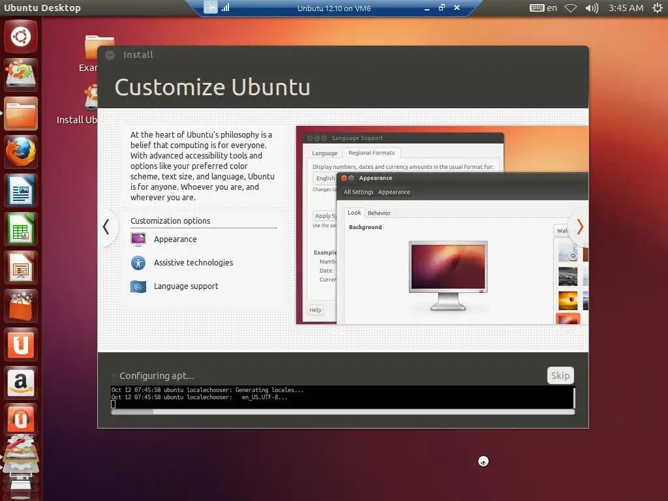The image size is (668, 501).
Task: Open Ubuntu Software Center bag icon
Action: point(20,306)
